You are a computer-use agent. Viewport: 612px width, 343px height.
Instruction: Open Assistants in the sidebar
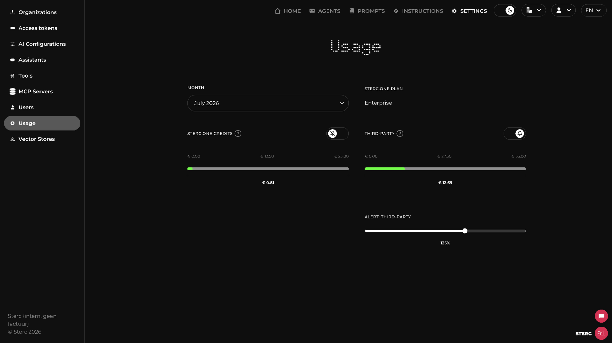(42, 60)
